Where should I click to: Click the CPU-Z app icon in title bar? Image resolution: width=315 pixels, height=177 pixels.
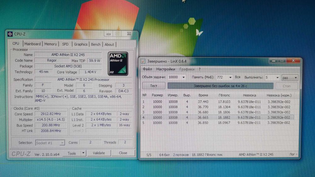pos(10,34)
